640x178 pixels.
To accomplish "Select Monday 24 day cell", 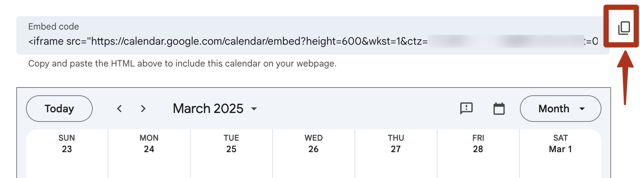I will (x=149, y=153).
